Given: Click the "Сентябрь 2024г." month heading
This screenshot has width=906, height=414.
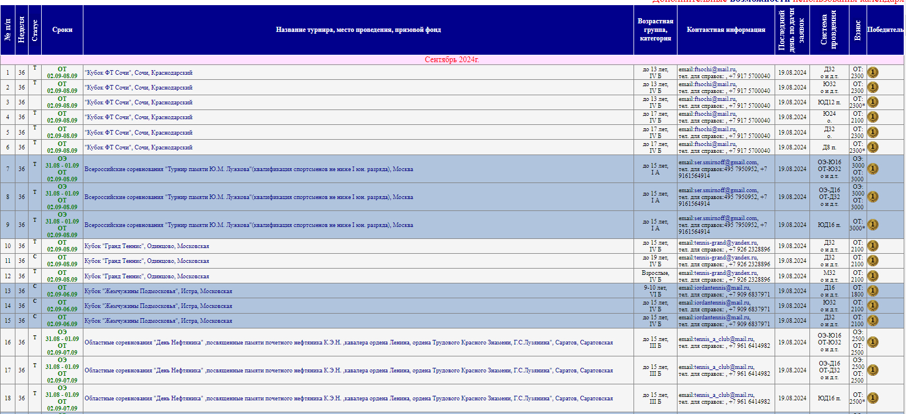Looking at the screenshot, I should tap(452, 59).
